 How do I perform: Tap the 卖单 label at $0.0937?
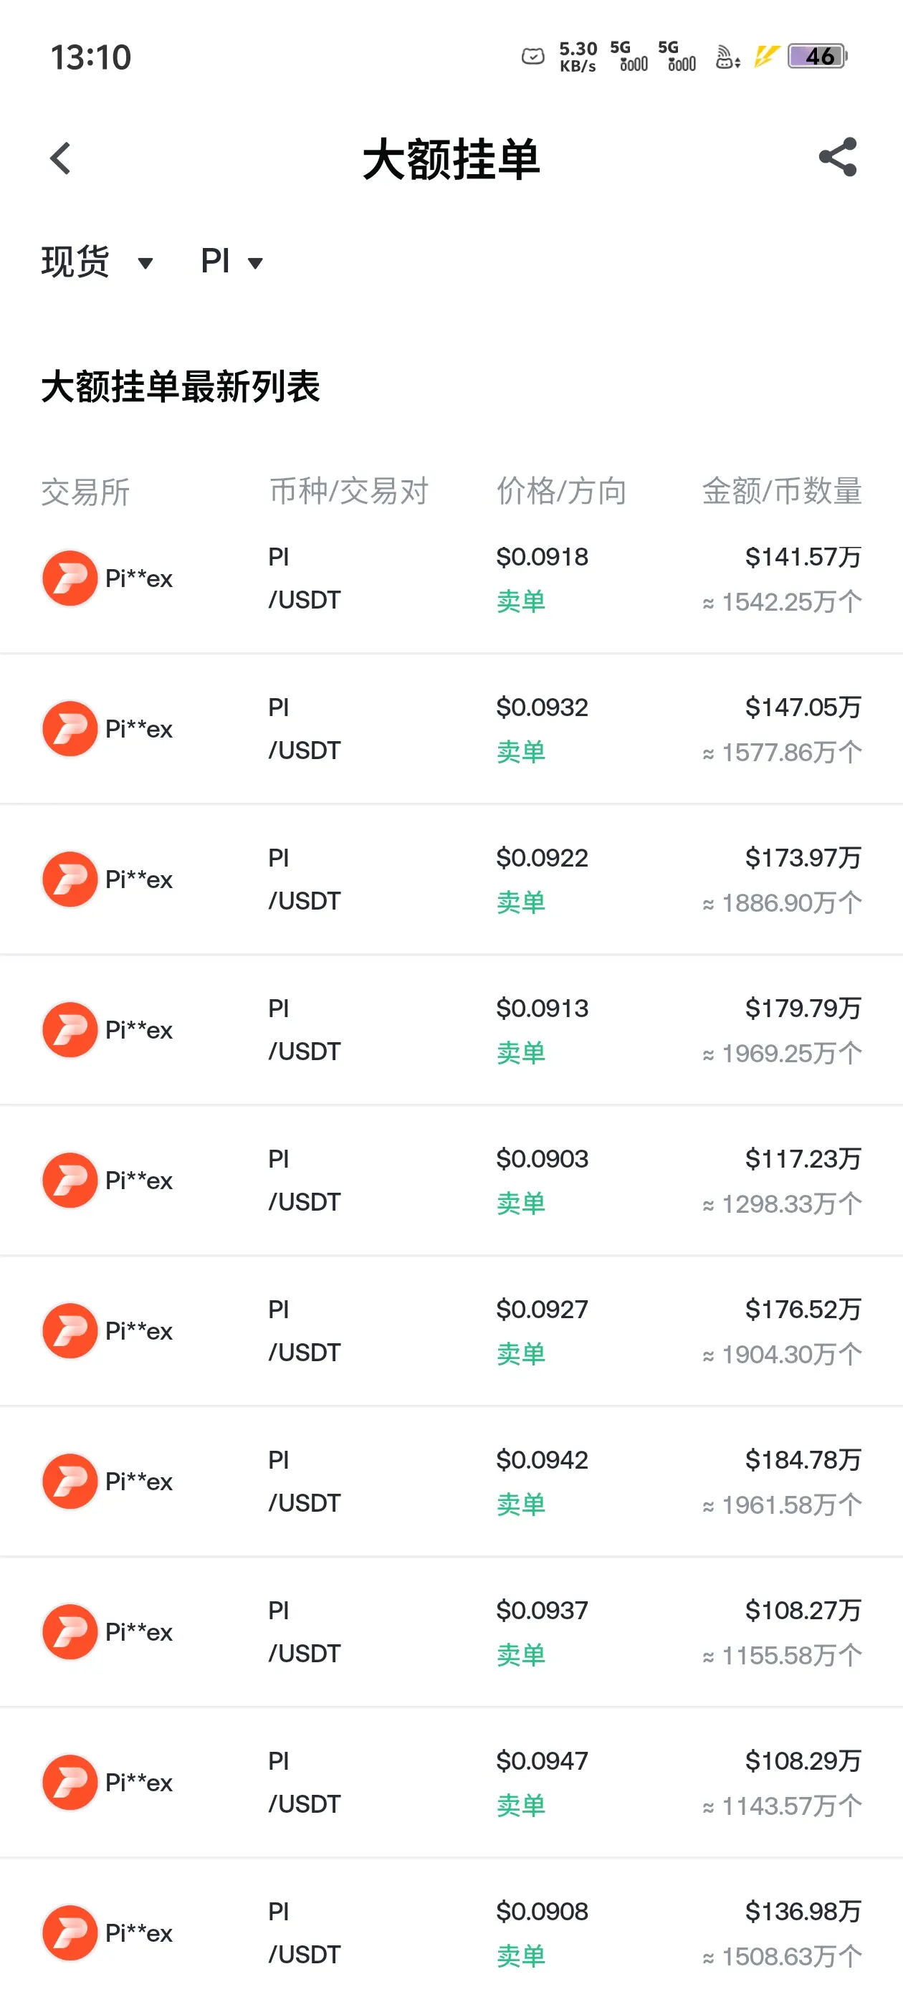tap(520, 1654)
